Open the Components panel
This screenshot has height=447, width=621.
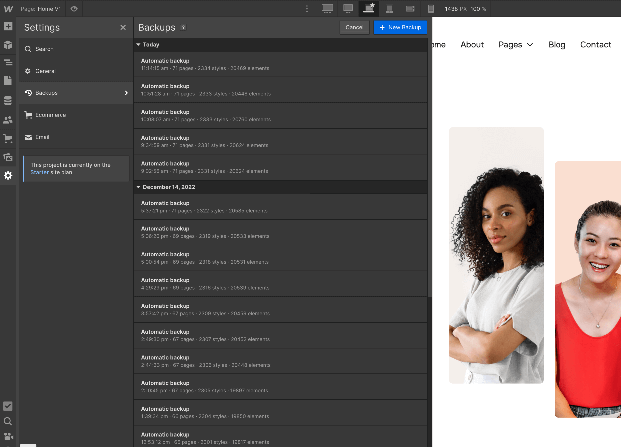pyautogui.click(x=8, y=45)
